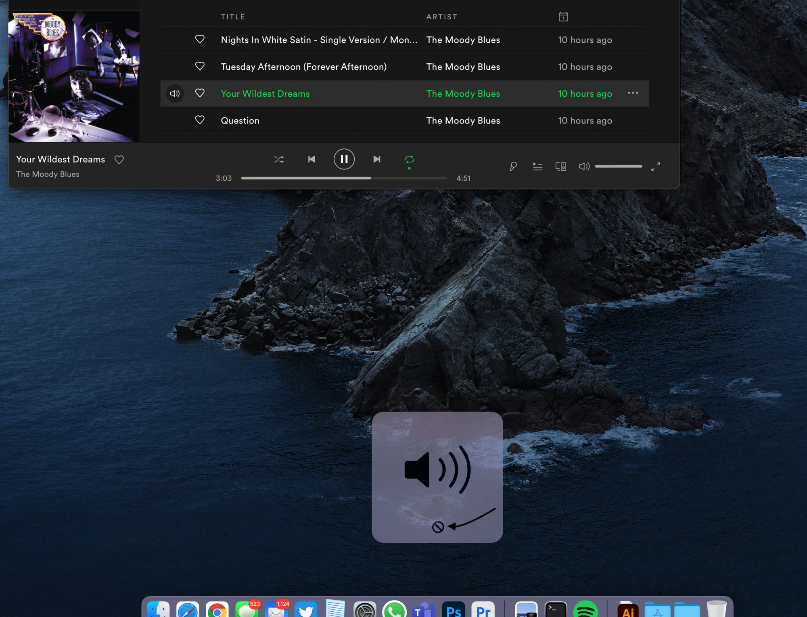This screenshot has width=807, height=617.
Task: Select Tuesday Afternoon from the track list
Action: click(303, 66)
